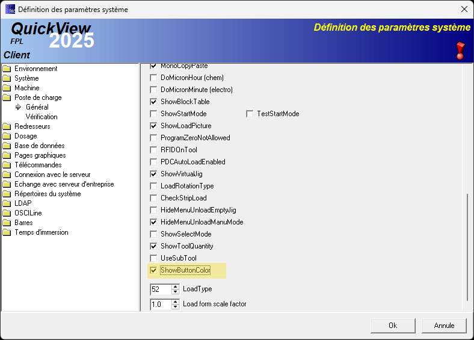Increase LoadType with the up arrow
The height and width of the screenshot is (340, 474).
175,287
